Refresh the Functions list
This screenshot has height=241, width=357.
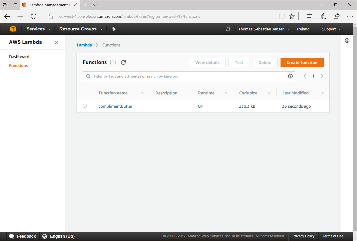pos(123,62)
